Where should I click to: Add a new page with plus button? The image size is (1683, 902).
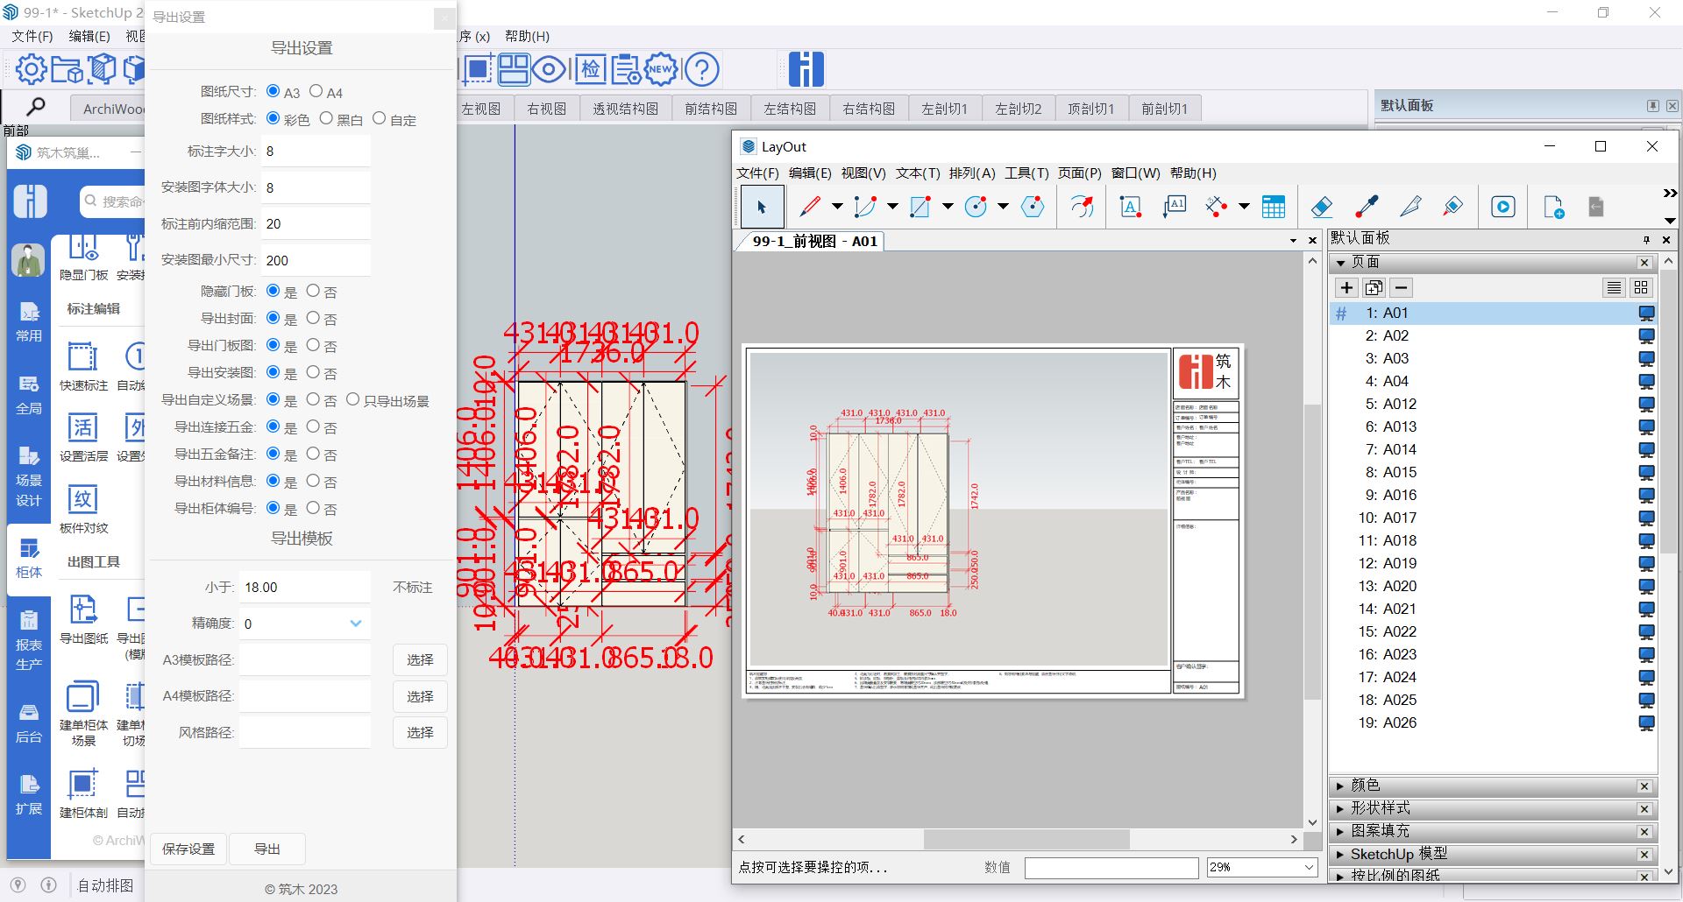[x=1346, y=288]
